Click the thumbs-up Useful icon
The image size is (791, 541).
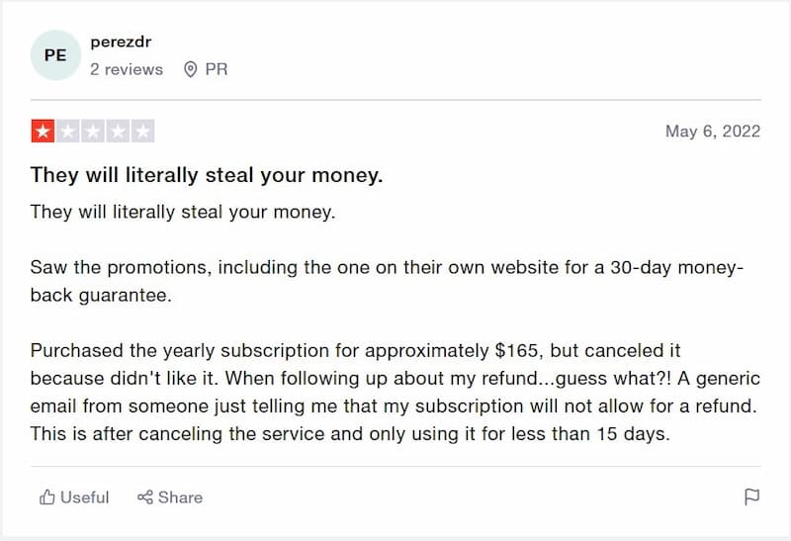46,497
